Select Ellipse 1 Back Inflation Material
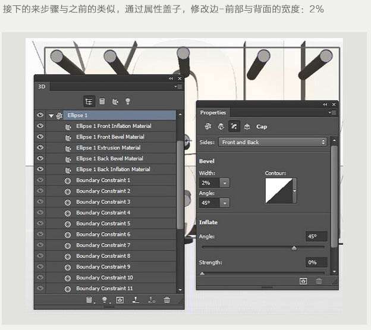 click(x=113, y=169)
